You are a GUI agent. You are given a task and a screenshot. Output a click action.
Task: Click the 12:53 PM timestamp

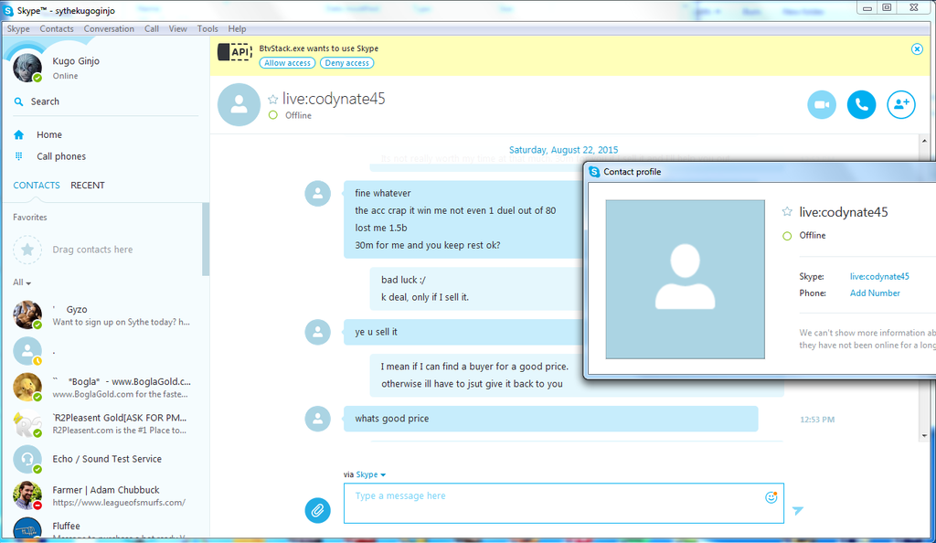coord(817,420)
